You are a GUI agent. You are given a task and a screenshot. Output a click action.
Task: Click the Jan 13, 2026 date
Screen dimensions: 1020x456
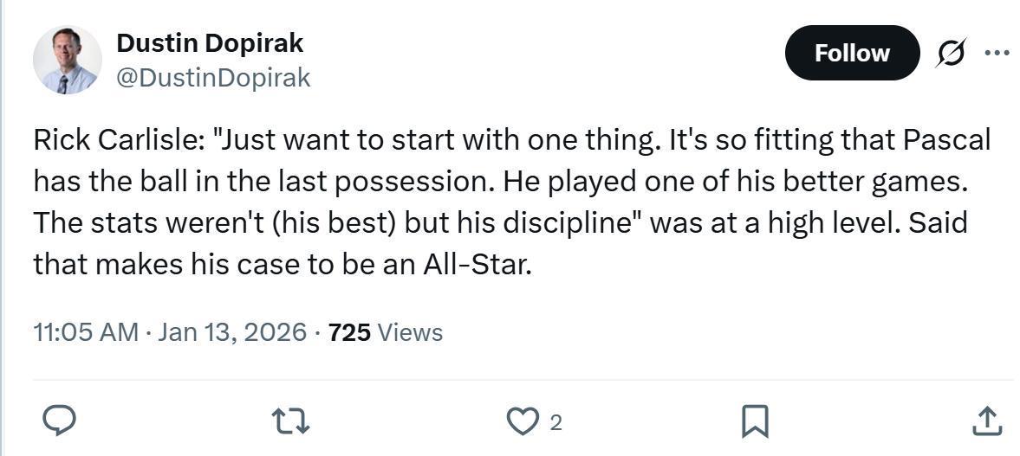(x=232, y=332)
